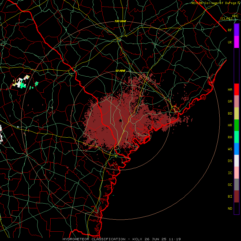Click the RF legend label
The height and width of the screenshot is (241, 241).
click(x=230, y=30)
